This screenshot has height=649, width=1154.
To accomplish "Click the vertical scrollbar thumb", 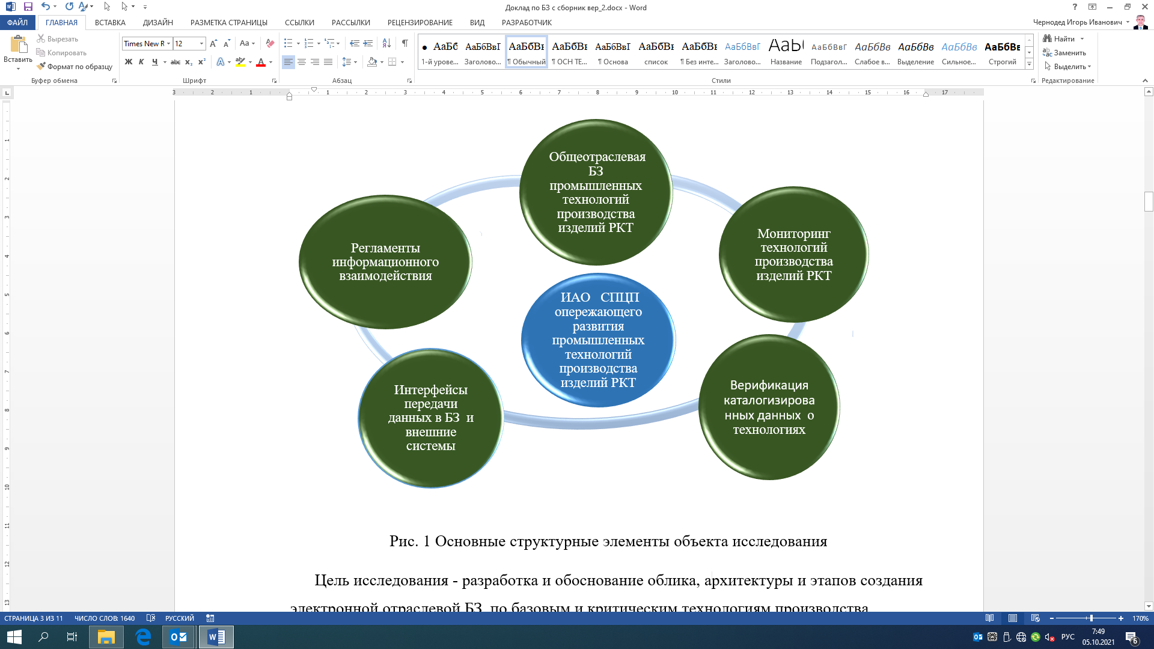I will tap(1149, 201).
